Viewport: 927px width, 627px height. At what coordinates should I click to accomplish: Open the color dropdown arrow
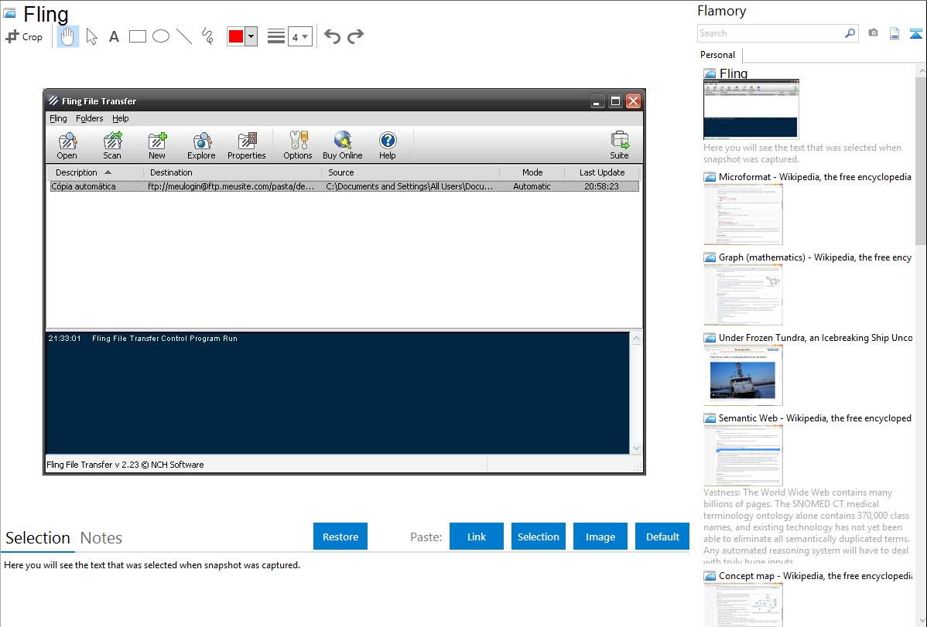251,36
